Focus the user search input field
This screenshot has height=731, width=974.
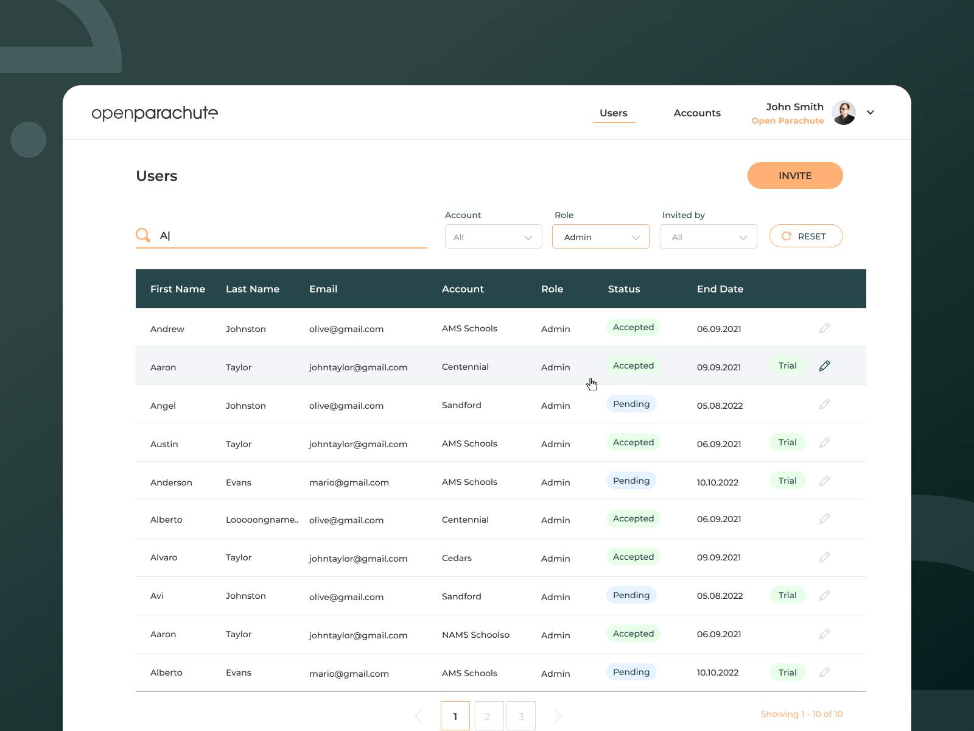pyautogui.click(x=292, y=236)
